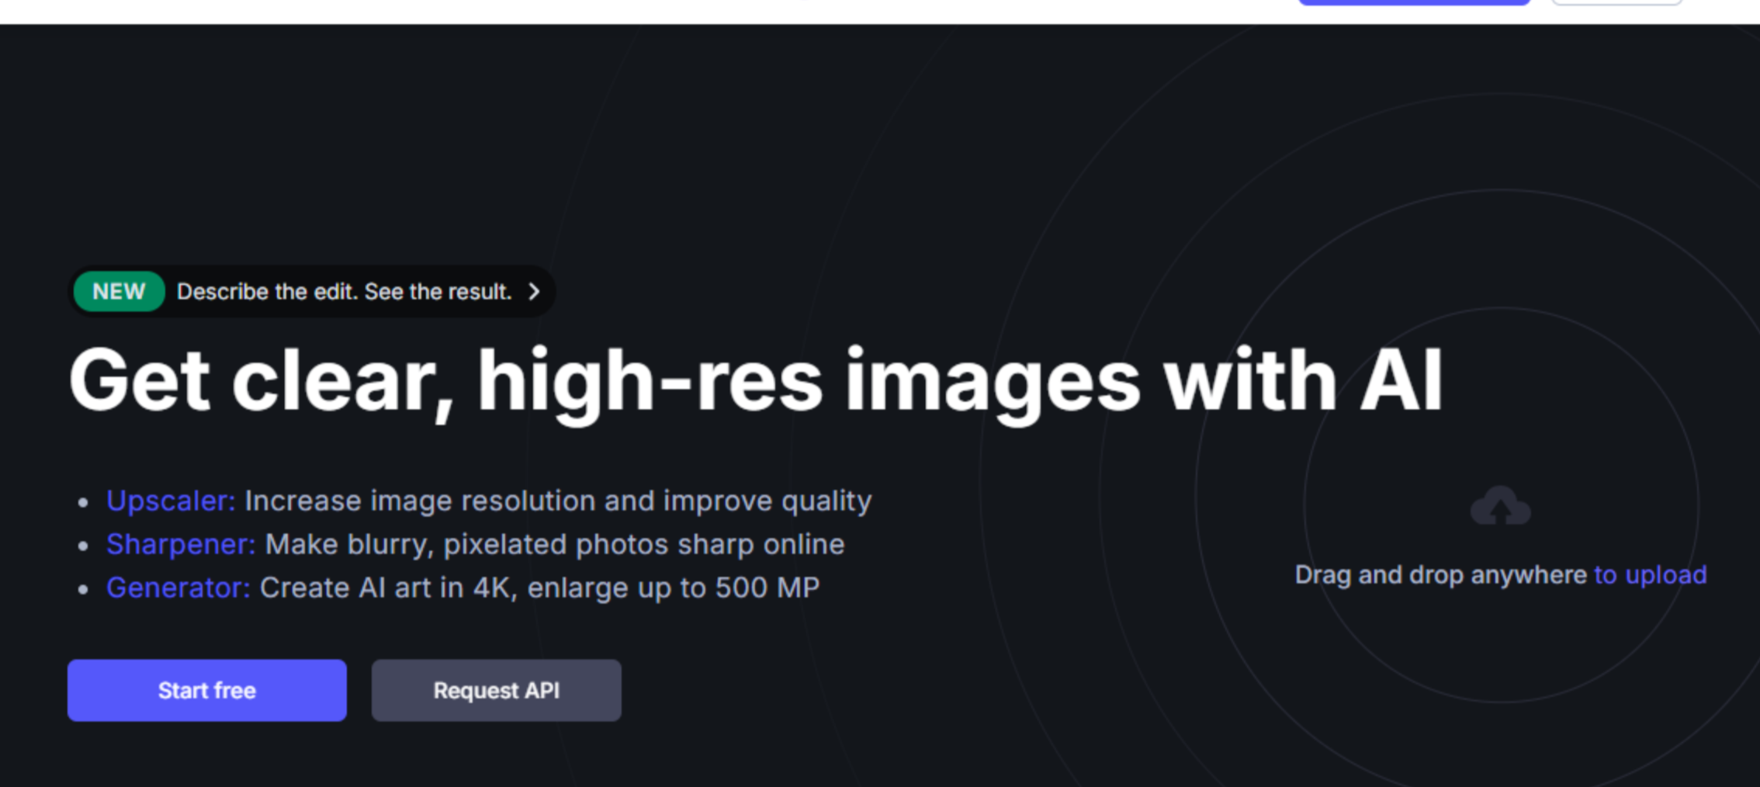Open the Sharpener link
Image resolution: width=1760 pixels, height=787 pixels.
(x=181, y=544)
